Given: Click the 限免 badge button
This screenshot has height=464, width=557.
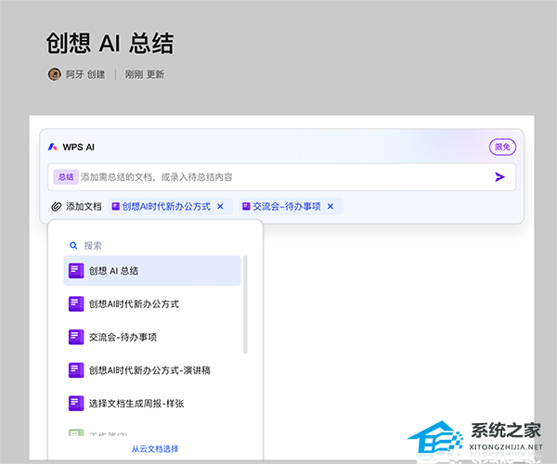Looking at the screenshot, I should coord(502,147).
